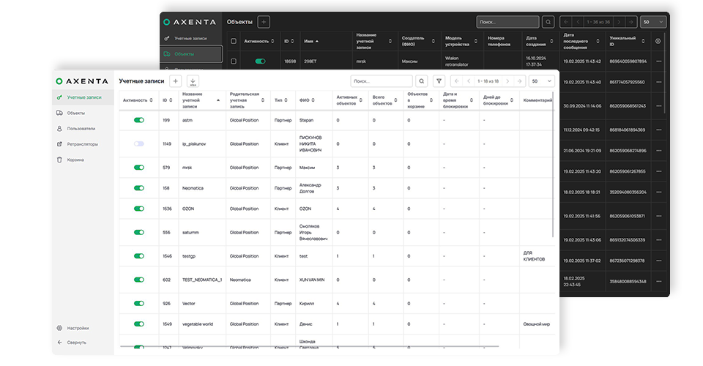
Task: Download accounts as xlsx file
Action: coord(193,81)
